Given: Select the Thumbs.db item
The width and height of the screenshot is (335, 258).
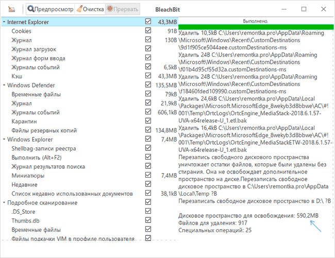Looking at the screenshot, I should coord(25,220).
